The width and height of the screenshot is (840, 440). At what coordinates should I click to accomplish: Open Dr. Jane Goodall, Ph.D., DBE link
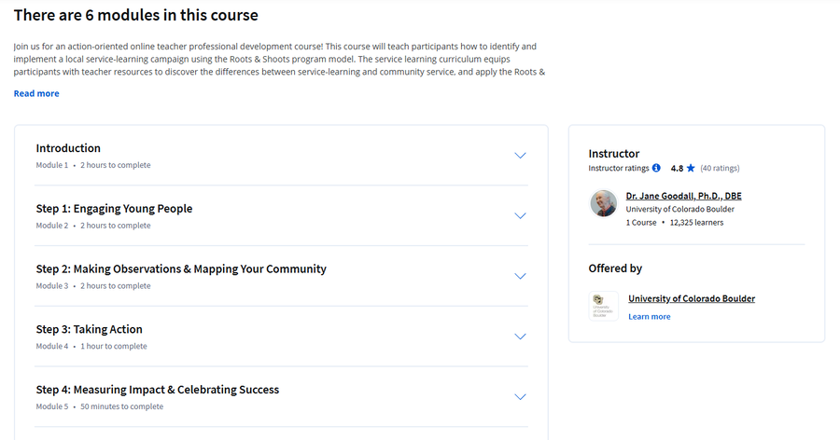(x=683, y=196)
